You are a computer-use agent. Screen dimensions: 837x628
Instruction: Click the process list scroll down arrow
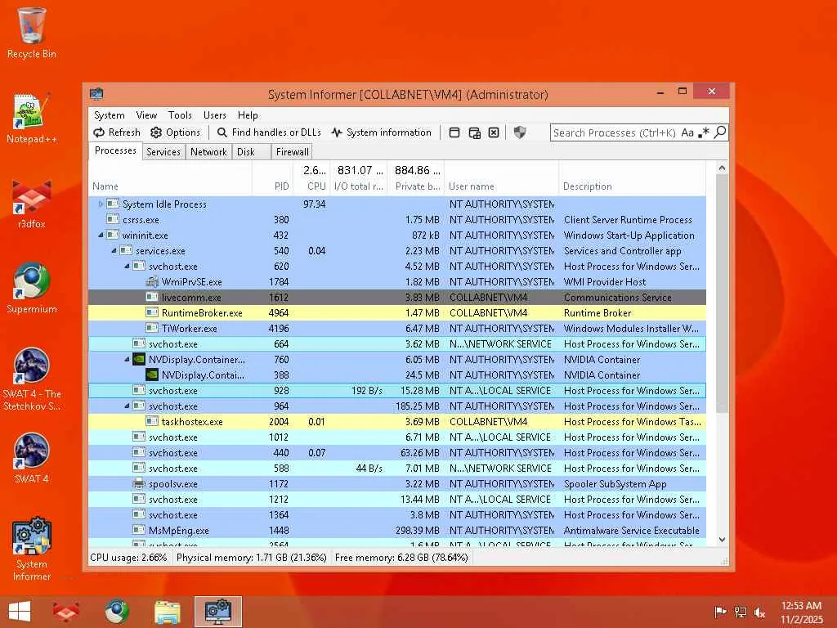tap(722, 540)
